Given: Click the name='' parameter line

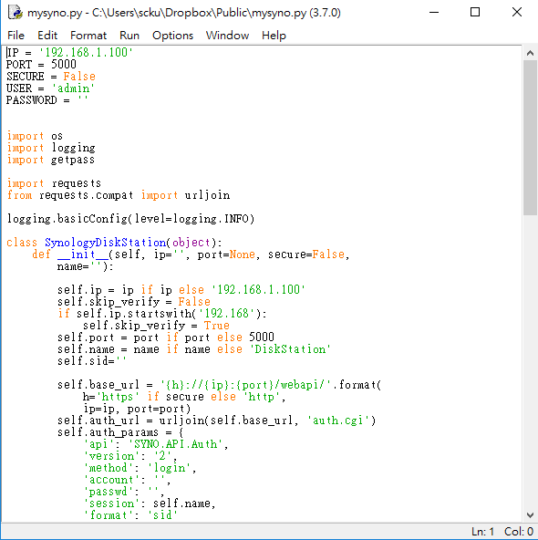Looking at the screenshot, I should click(85, 266).
